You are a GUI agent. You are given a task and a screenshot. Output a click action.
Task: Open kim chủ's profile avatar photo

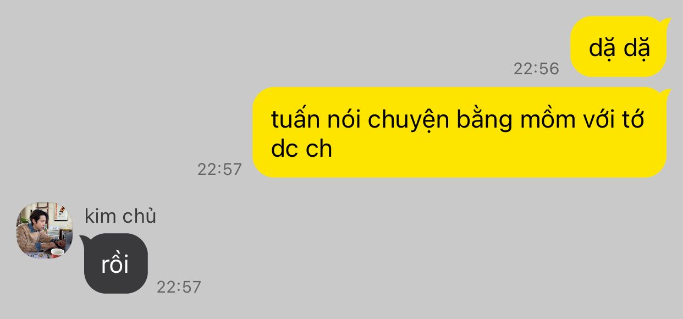[45, 230]
